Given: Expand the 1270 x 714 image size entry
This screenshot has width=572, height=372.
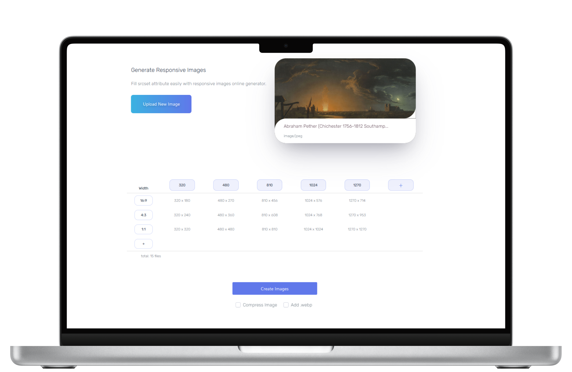Looking at the screenshot, I should click(x=357, y=200).
